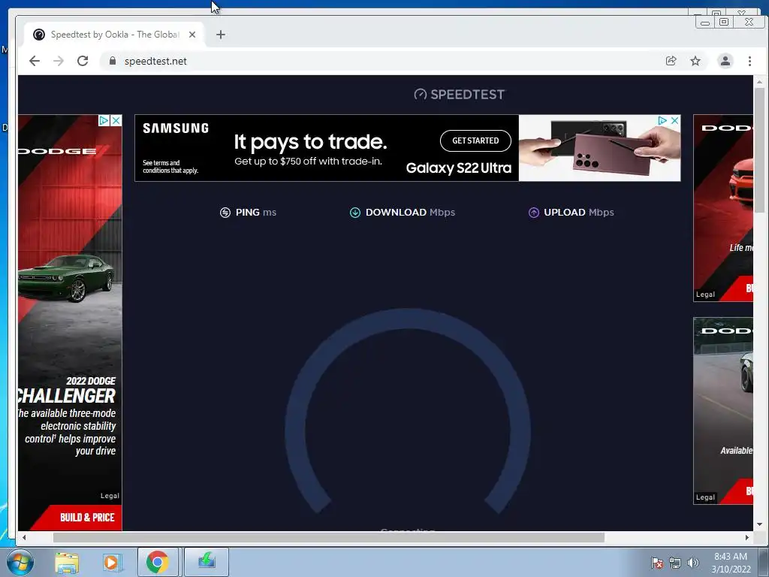769x577 pixels.
Task: Open the Windows Start menu
Action: click(x=20, y=562)
